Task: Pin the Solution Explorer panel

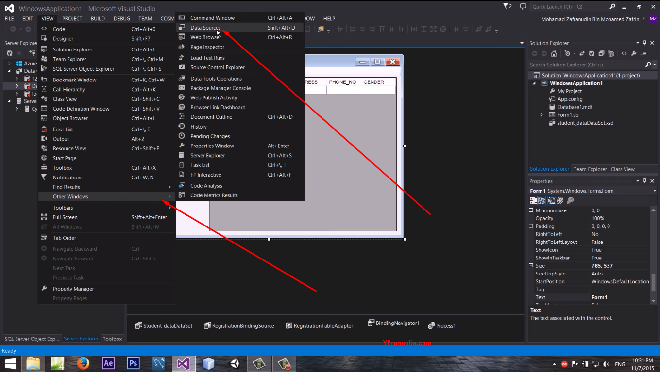Action: click(x=645, y=43)
